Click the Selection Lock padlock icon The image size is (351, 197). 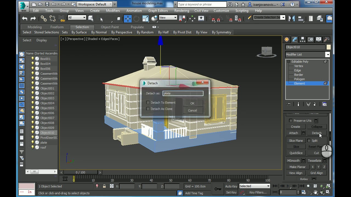(x=104, y=186)
